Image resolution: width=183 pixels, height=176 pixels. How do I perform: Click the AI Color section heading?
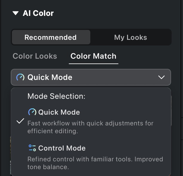click(38, 13)
